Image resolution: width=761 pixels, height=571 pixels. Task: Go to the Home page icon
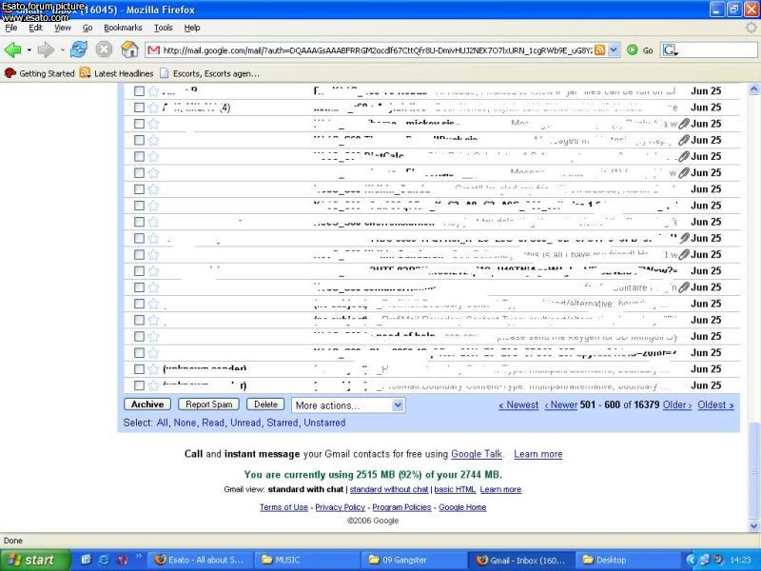click(129, 49)
